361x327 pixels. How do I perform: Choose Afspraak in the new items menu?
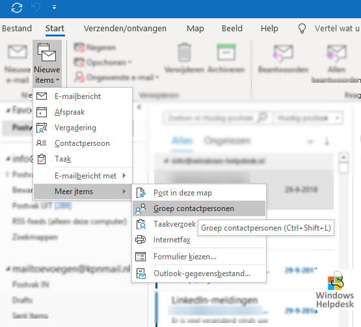[83, 112]
